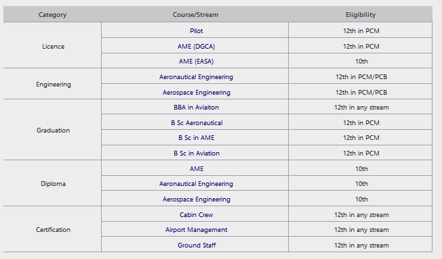Open Aerospace Engineering under Engineering category
Screen dimensions: 442x259
196,92
